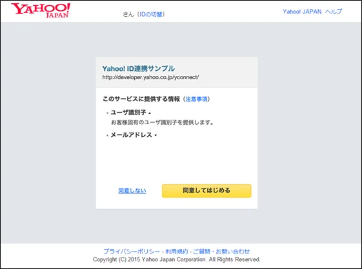Click the Yahoo! JAPAN logo
The width and height of the screenshot is (362, 269).
(41, 10)
